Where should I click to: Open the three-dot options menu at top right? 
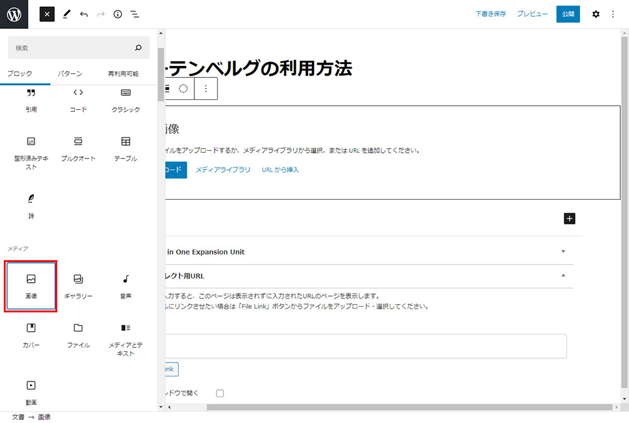[613, 14]
